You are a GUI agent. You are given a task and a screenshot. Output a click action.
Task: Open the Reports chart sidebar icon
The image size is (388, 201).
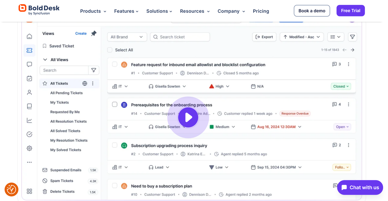tap(29, 120)
